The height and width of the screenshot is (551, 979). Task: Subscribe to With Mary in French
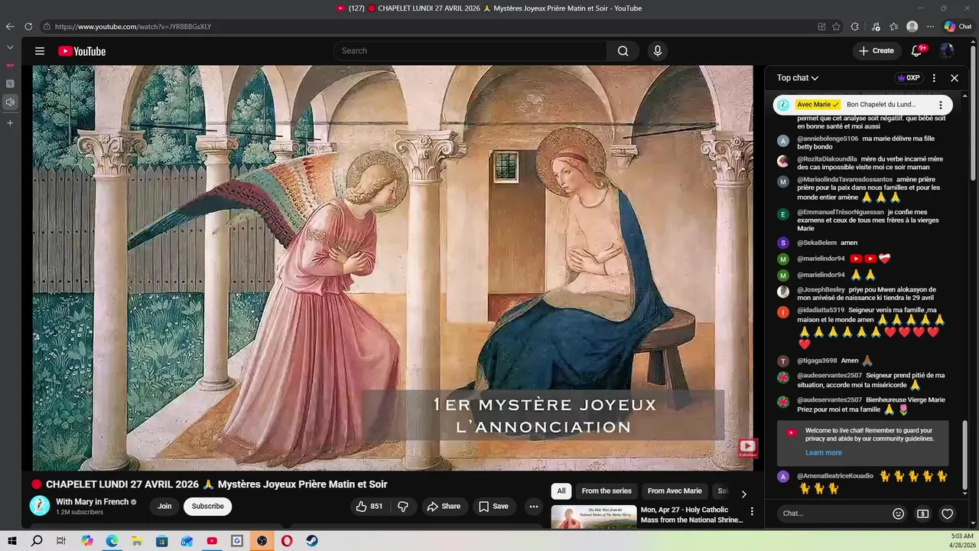click(x=208, y=507)
